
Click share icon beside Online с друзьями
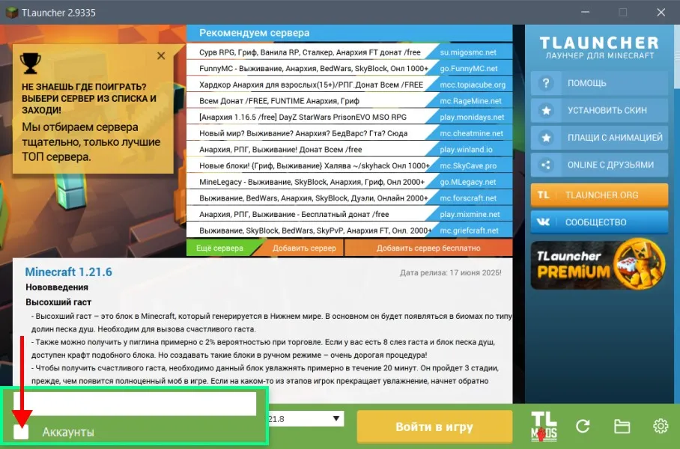tap(546, 165)
